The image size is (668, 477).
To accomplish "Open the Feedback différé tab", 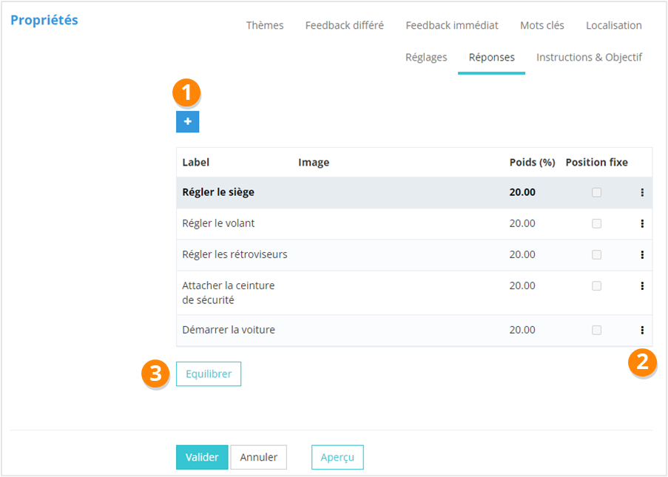I will (x=344, y=25).
